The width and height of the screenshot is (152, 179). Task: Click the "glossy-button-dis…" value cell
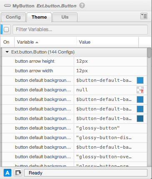(x=110, y=138)
